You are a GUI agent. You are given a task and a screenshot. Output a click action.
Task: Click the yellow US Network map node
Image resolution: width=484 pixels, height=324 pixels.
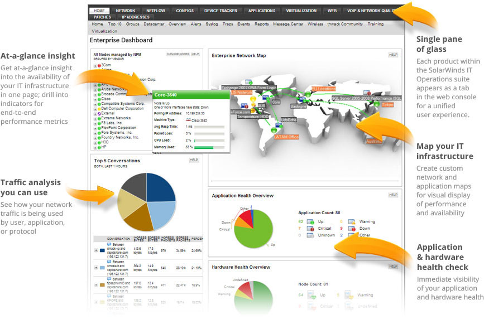(253, 99)
